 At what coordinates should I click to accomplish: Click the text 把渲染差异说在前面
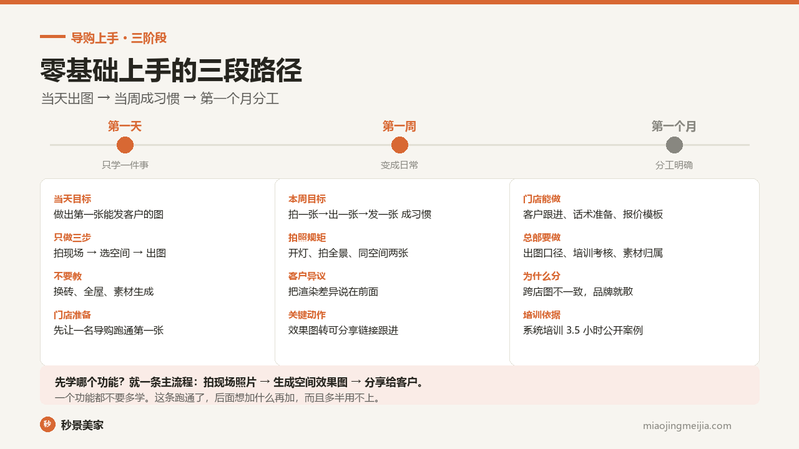(333, 292)
